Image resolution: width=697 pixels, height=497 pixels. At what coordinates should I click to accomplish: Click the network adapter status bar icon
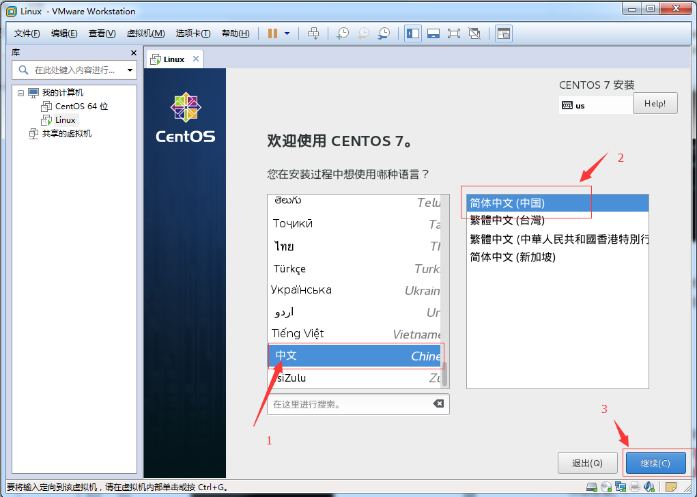(621, 487)
